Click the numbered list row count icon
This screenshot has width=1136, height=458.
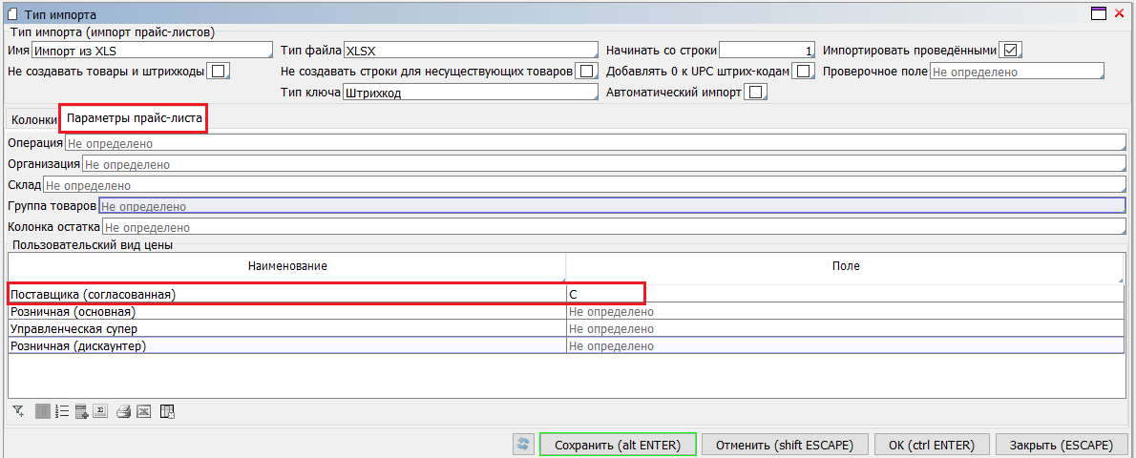pyautogui.click(x=62, y=412)
